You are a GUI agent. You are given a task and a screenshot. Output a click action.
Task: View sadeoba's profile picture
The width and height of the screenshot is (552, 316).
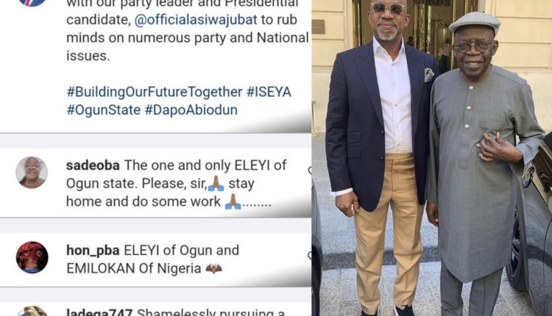coord(32,173)
